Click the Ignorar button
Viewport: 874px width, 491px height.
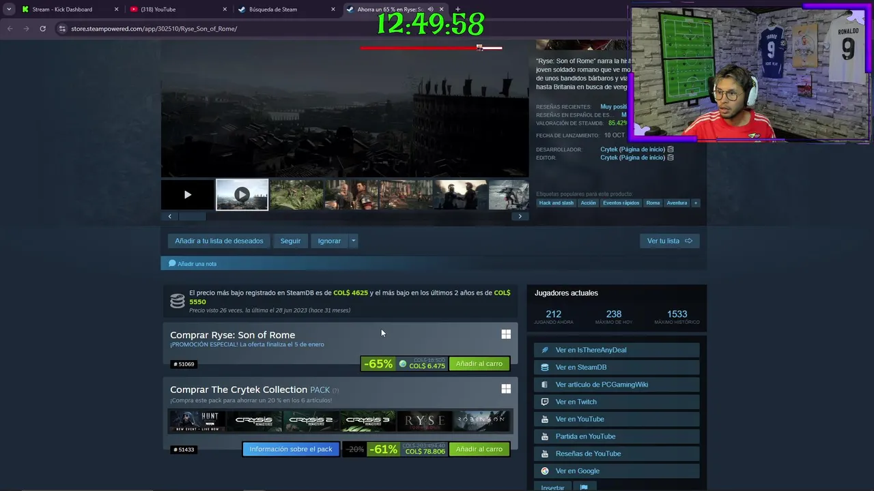pyautogui.click(x=329, y=241)
